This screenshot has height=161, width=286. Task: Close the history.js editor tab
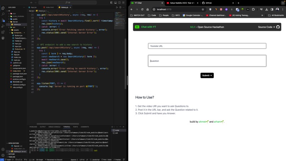point(70,7)
